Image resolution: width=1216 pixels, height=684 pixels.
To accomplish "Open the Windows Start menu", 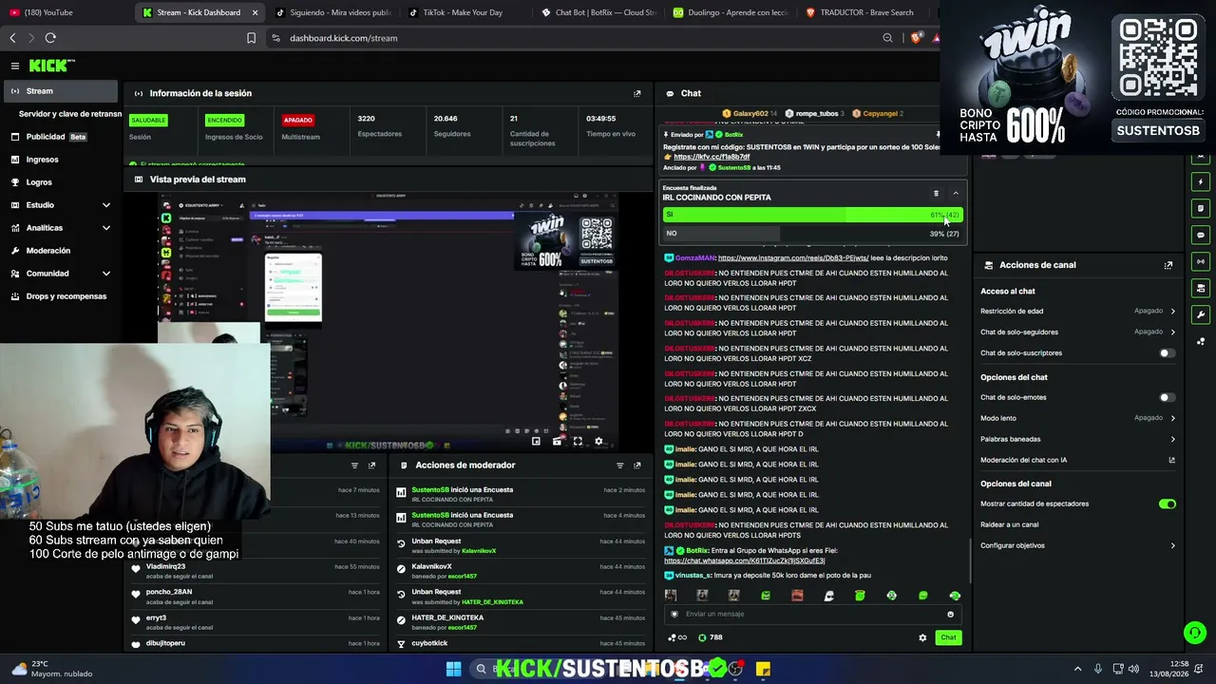I will pos(453,669).
